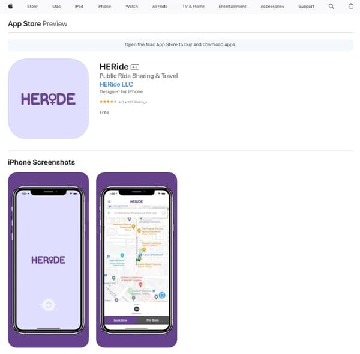Click the iPhone Screenshots heading

point(41,162)
